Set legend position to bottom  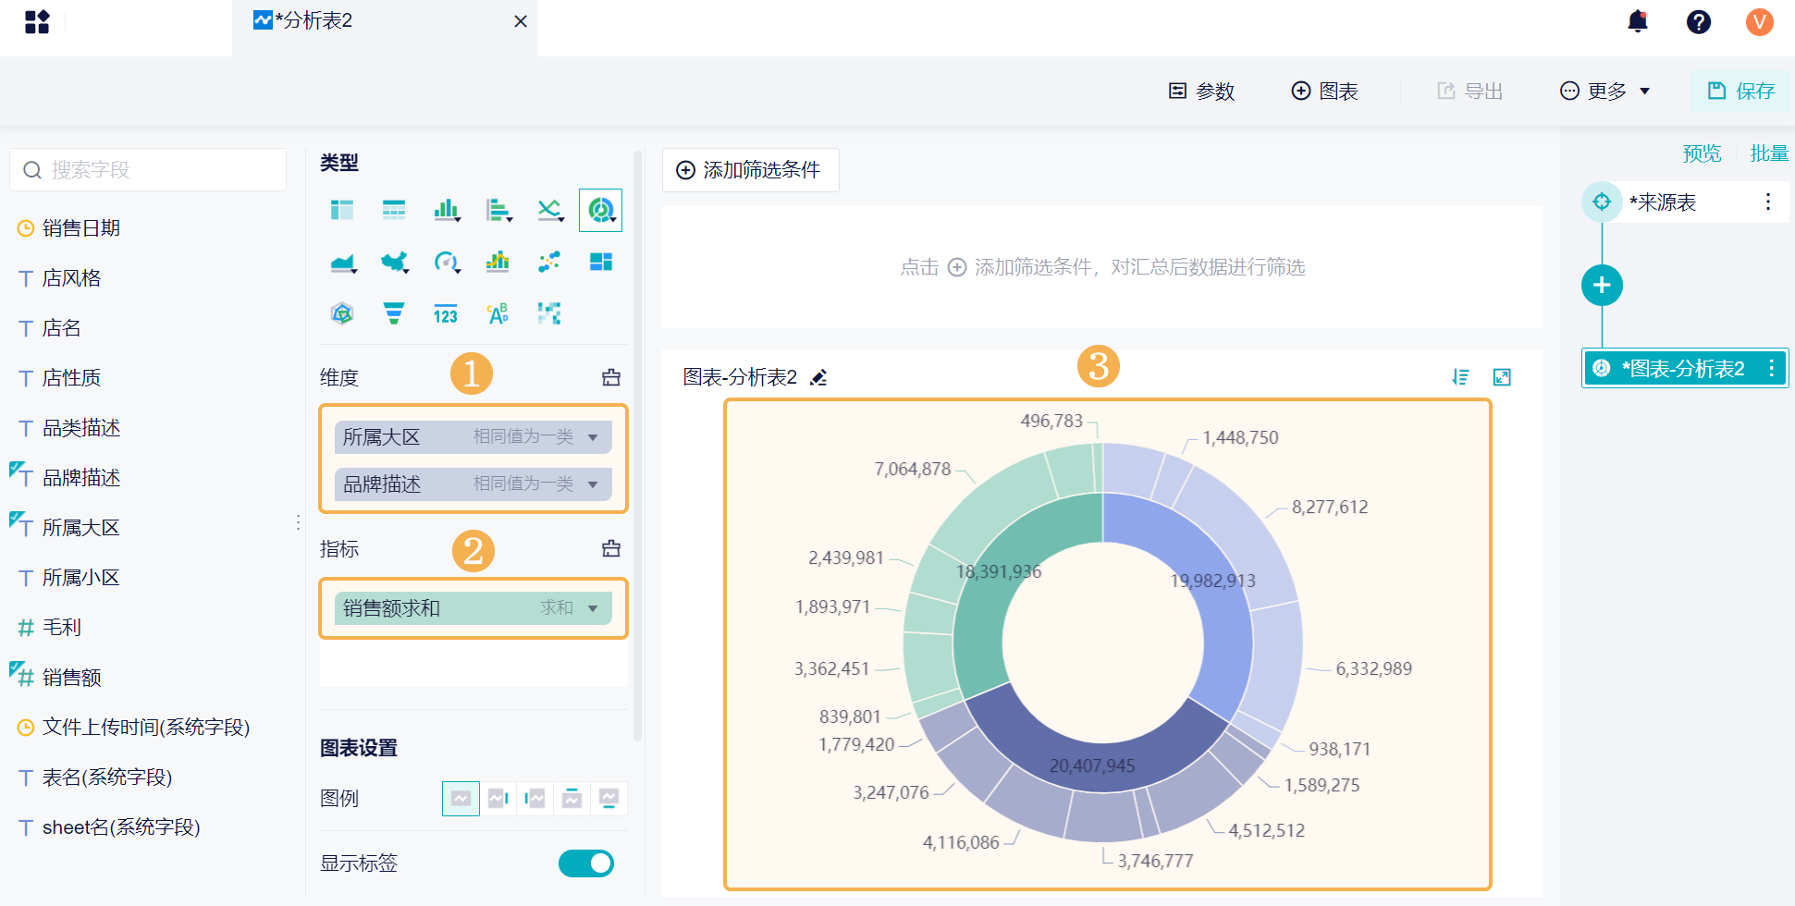(x=609, y=799)
